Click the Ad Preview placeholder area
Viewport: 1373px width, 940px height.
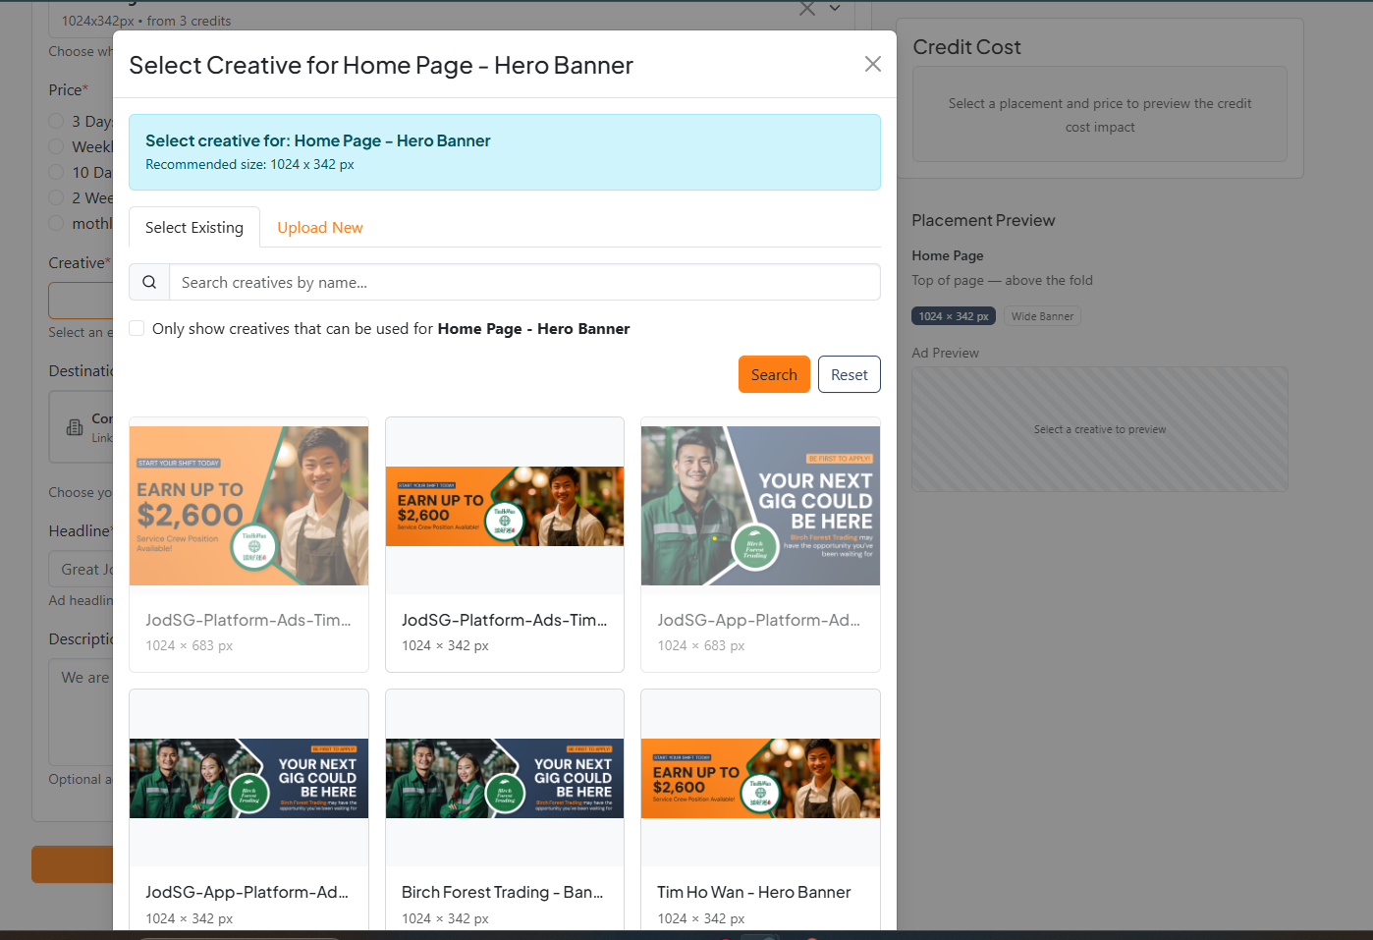click(1100, 429)
